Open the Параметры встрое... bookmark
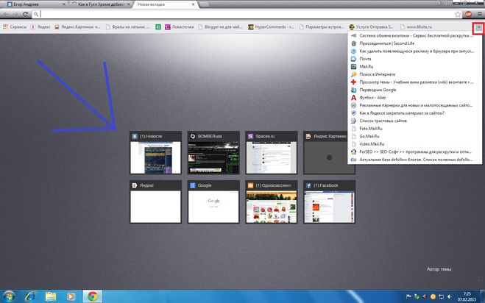The height and width of the screenshot is (303, 485). pyautogui.click(x=322, y=27)
